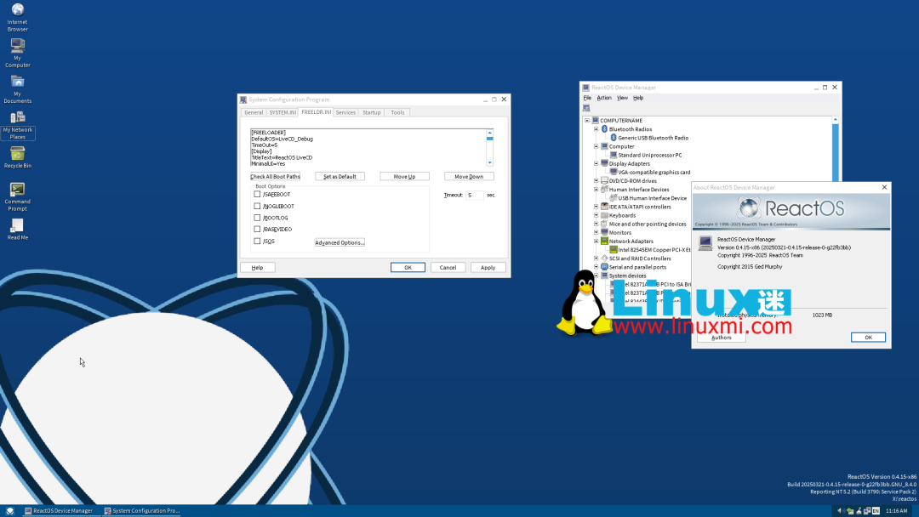
Task: Enable the /NOGUIBOOT checkbox
Action: coord(257,206)
